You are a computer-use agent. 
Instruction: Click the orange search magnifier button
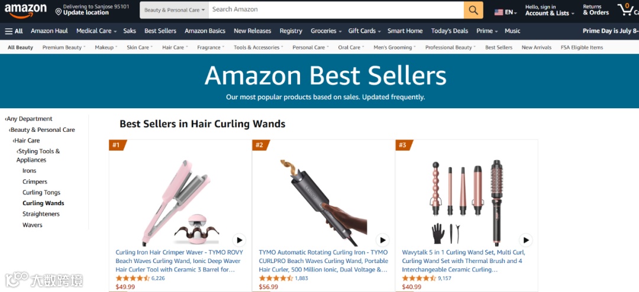473,10
